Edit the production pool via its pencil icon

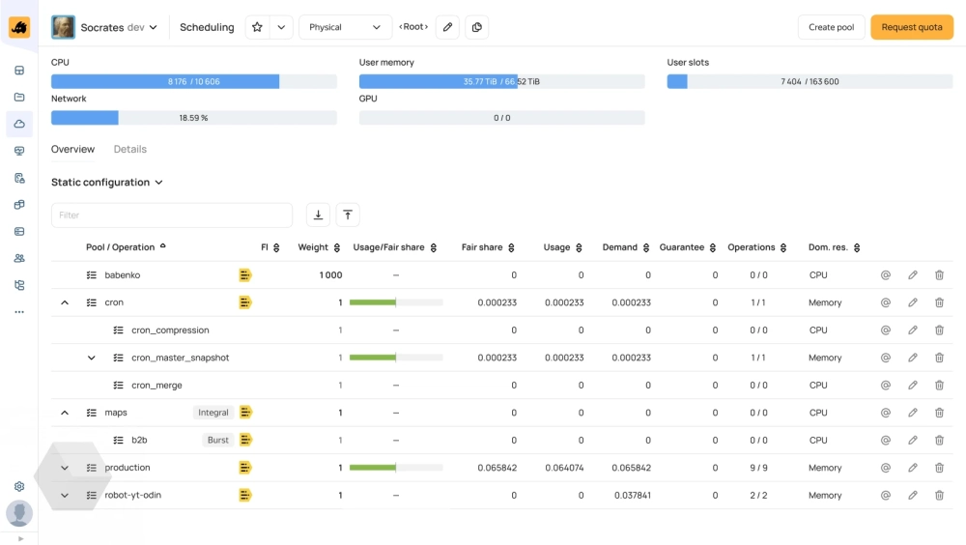pos(913,468)
